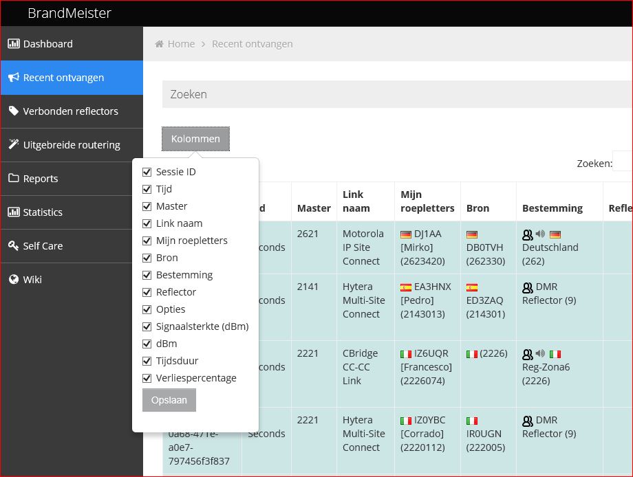Viewport: 633px width, 477px height.
Task: Click the speaker icon in the Reg-Zona6 row
Action: [540, 353]
